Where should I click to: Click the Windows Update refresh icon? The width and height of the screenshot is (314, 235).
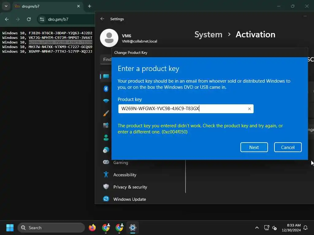point(106,199)
